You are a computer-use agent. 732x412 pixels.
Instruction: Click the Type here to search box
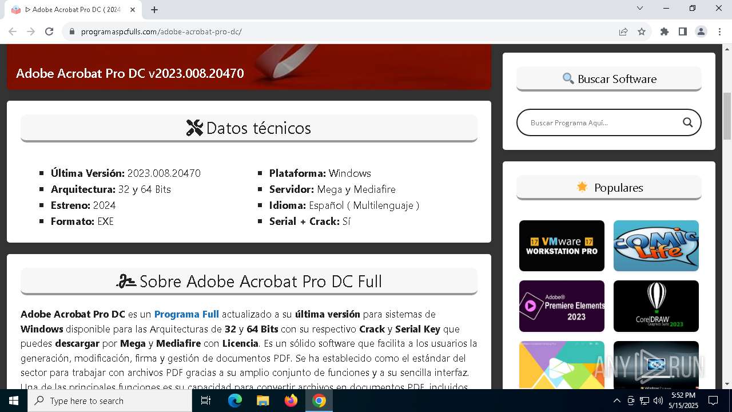point(110,401)
